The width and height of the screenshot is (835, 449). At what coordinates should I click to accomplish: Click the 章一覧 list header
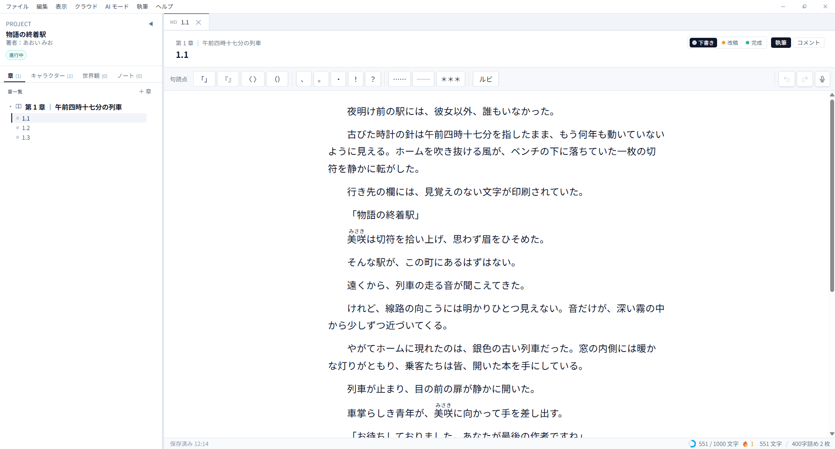[x=15, y=92]
